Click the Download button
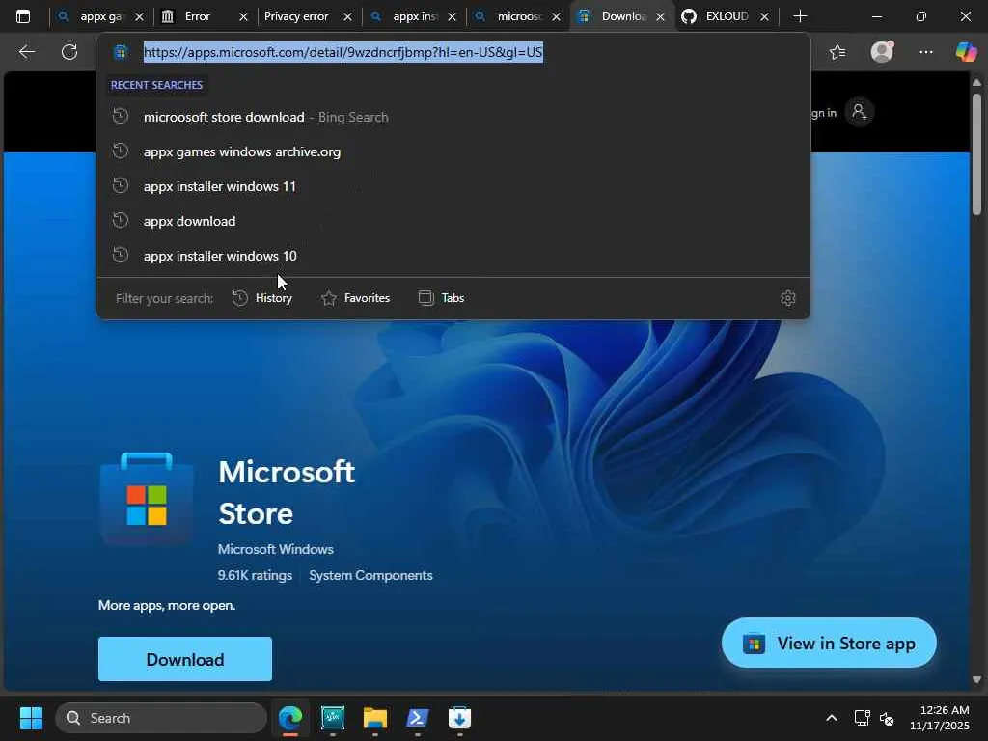Screen dimensions: 988x741 coord(185,659)
